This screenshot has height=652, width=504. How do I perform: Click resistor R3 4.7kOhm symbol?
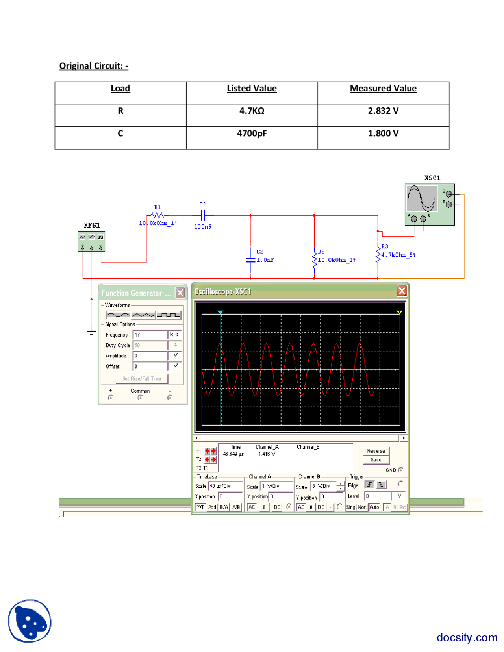click(378, 255)
